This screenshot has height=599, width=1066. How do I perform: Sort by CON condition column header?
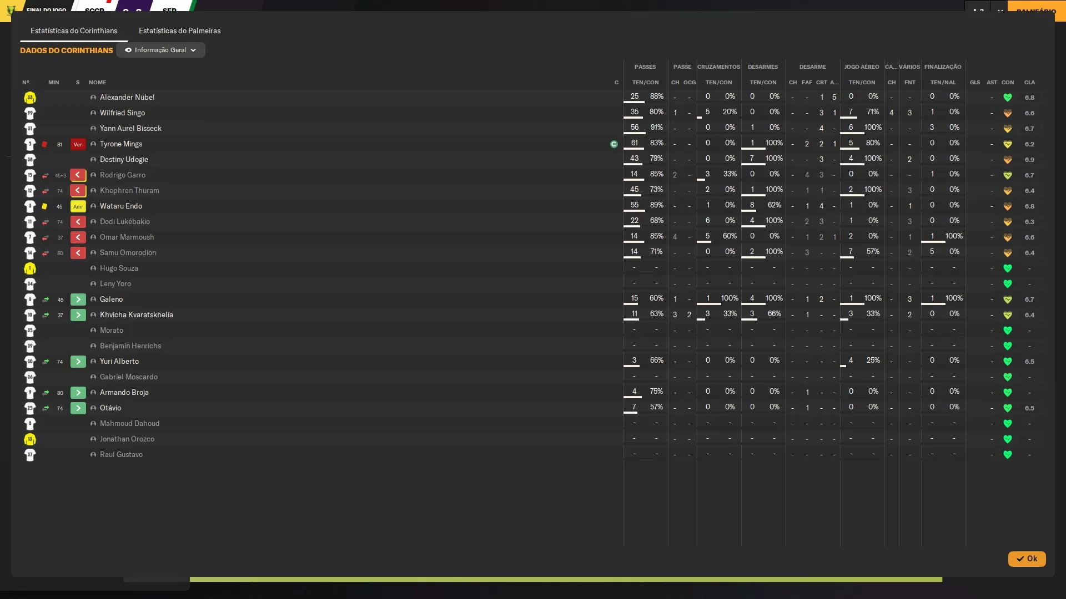1008,83
